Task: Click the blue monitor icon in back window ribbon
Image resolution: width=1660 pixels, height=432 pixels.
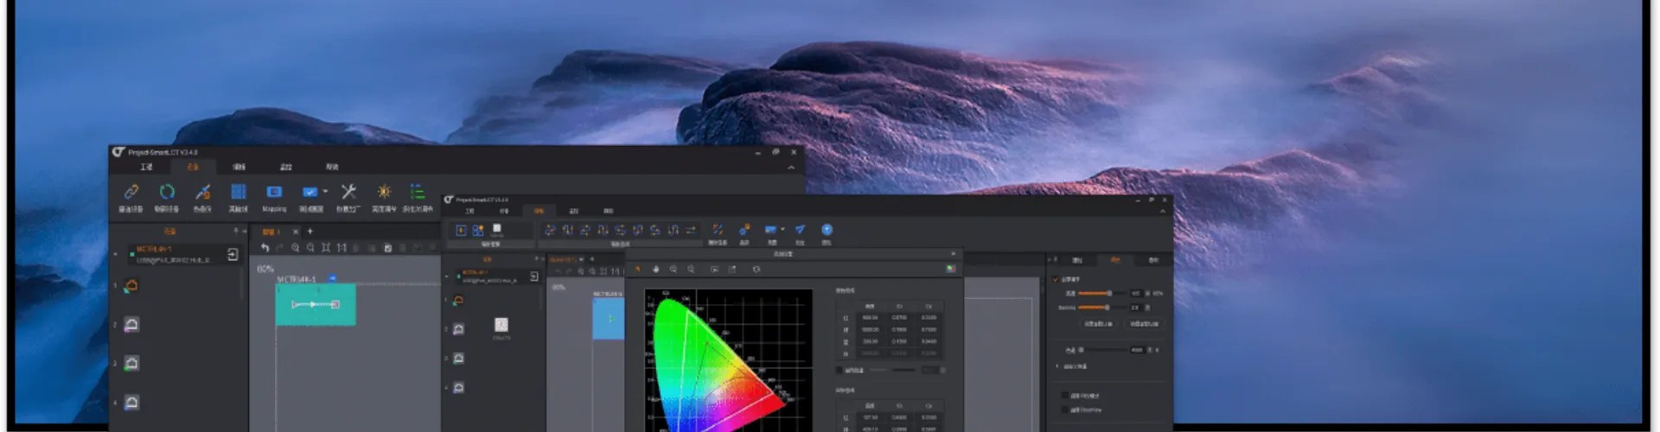Action: (x=310, y=192)
